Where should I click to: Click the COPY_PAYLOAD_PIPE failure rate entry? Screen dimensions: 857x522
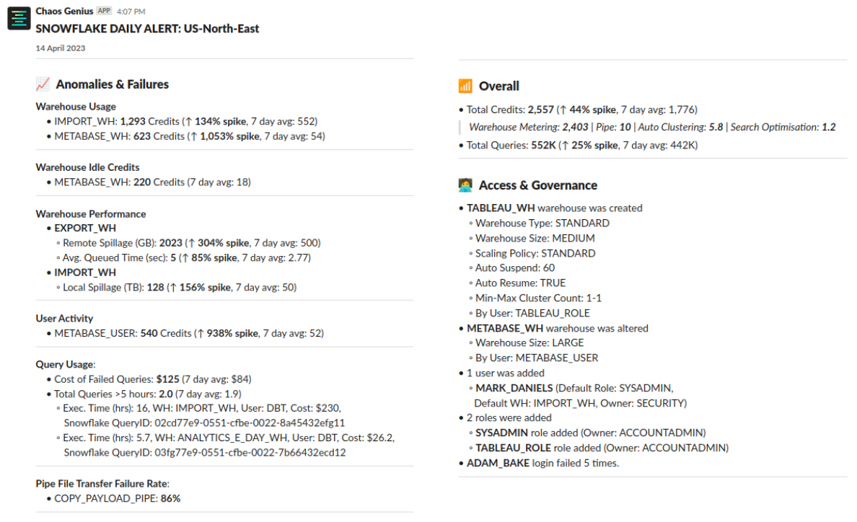(117, 498)
